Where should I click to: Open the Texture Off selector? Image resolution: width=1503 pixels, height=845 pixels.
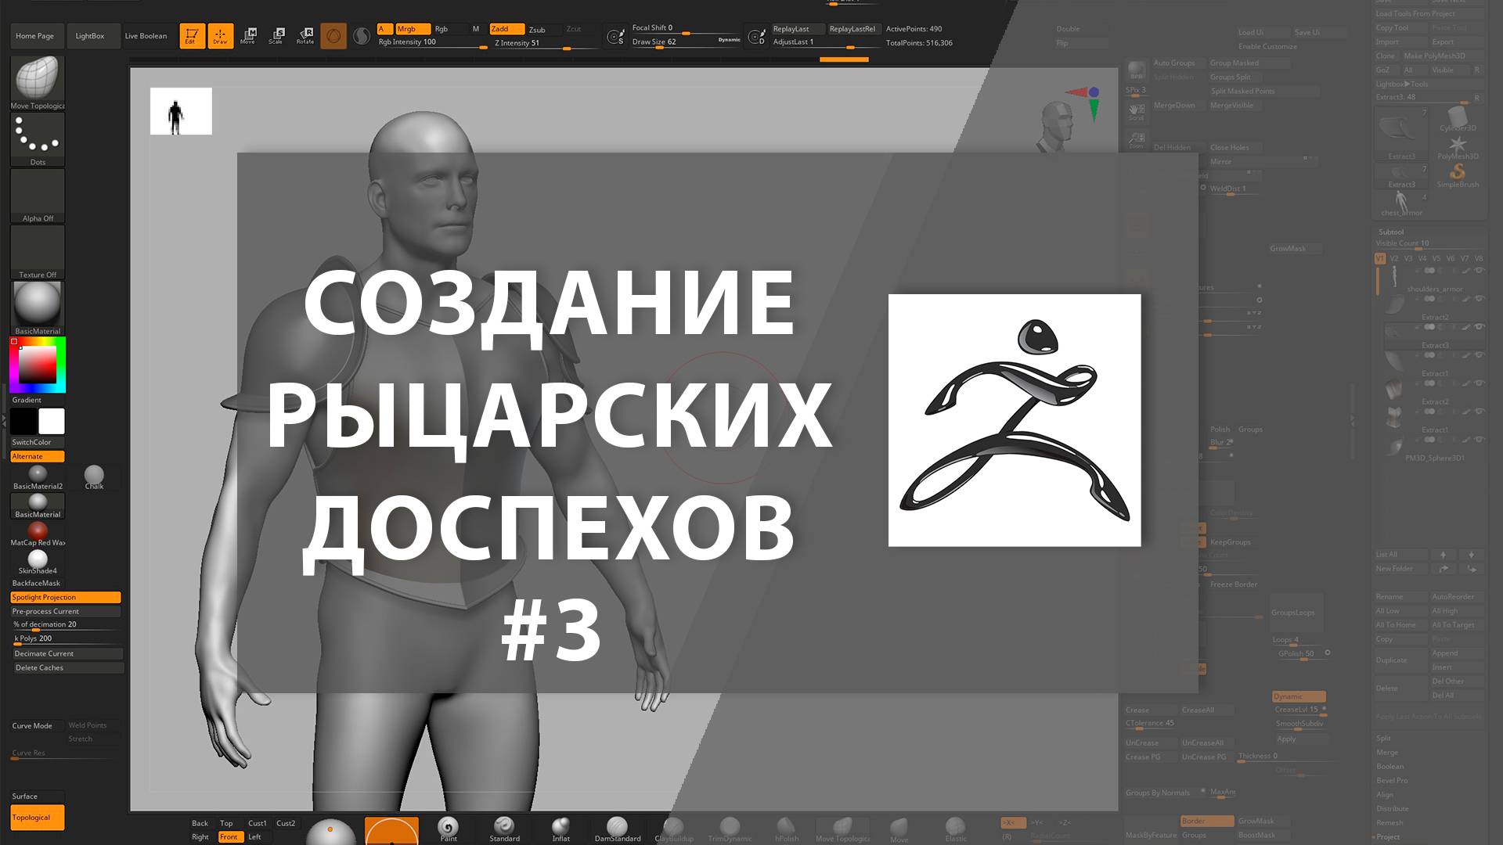click(x=38, y=252)
